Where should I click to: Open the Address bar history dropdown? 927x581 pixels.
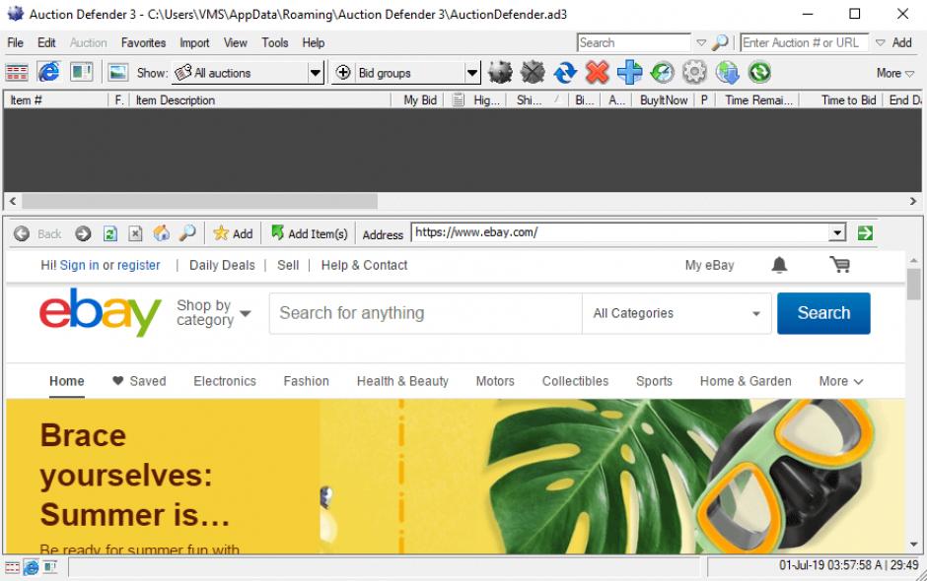[837, 232]
